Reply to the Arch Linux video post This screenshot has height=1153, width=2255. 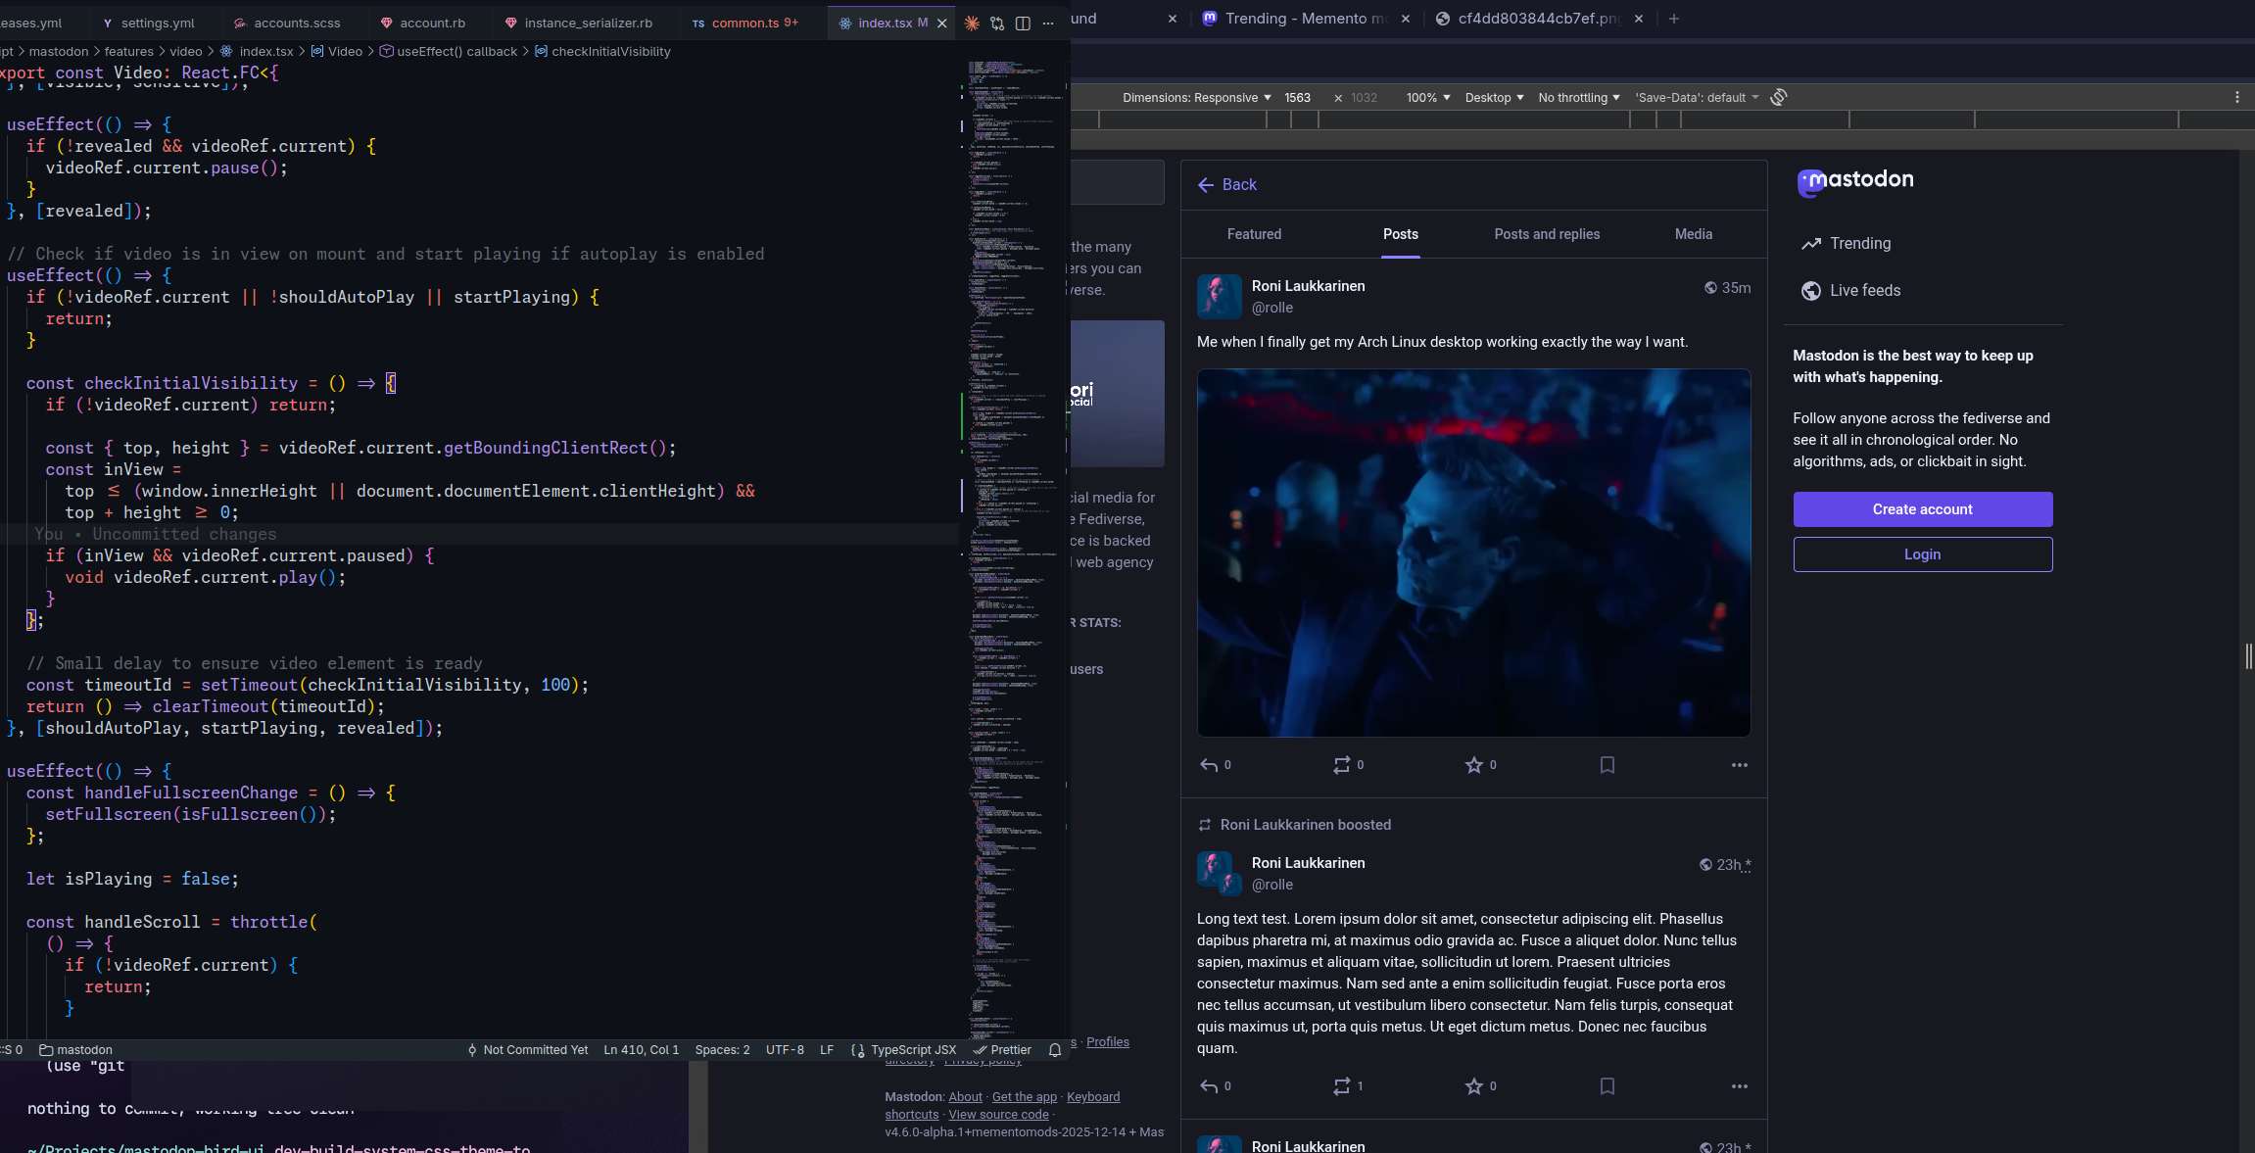pos(1210,765)
